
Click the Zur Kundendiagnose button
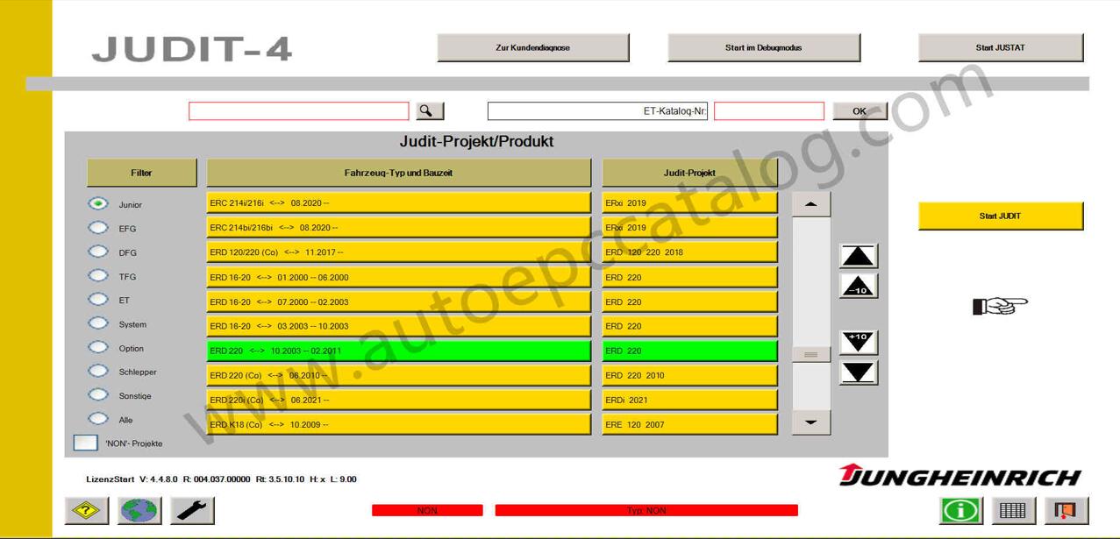(x=533, y=47)
